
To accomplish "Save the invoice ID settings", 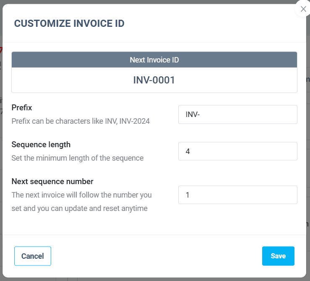I will pyautogui.click(x=278, y=256).
